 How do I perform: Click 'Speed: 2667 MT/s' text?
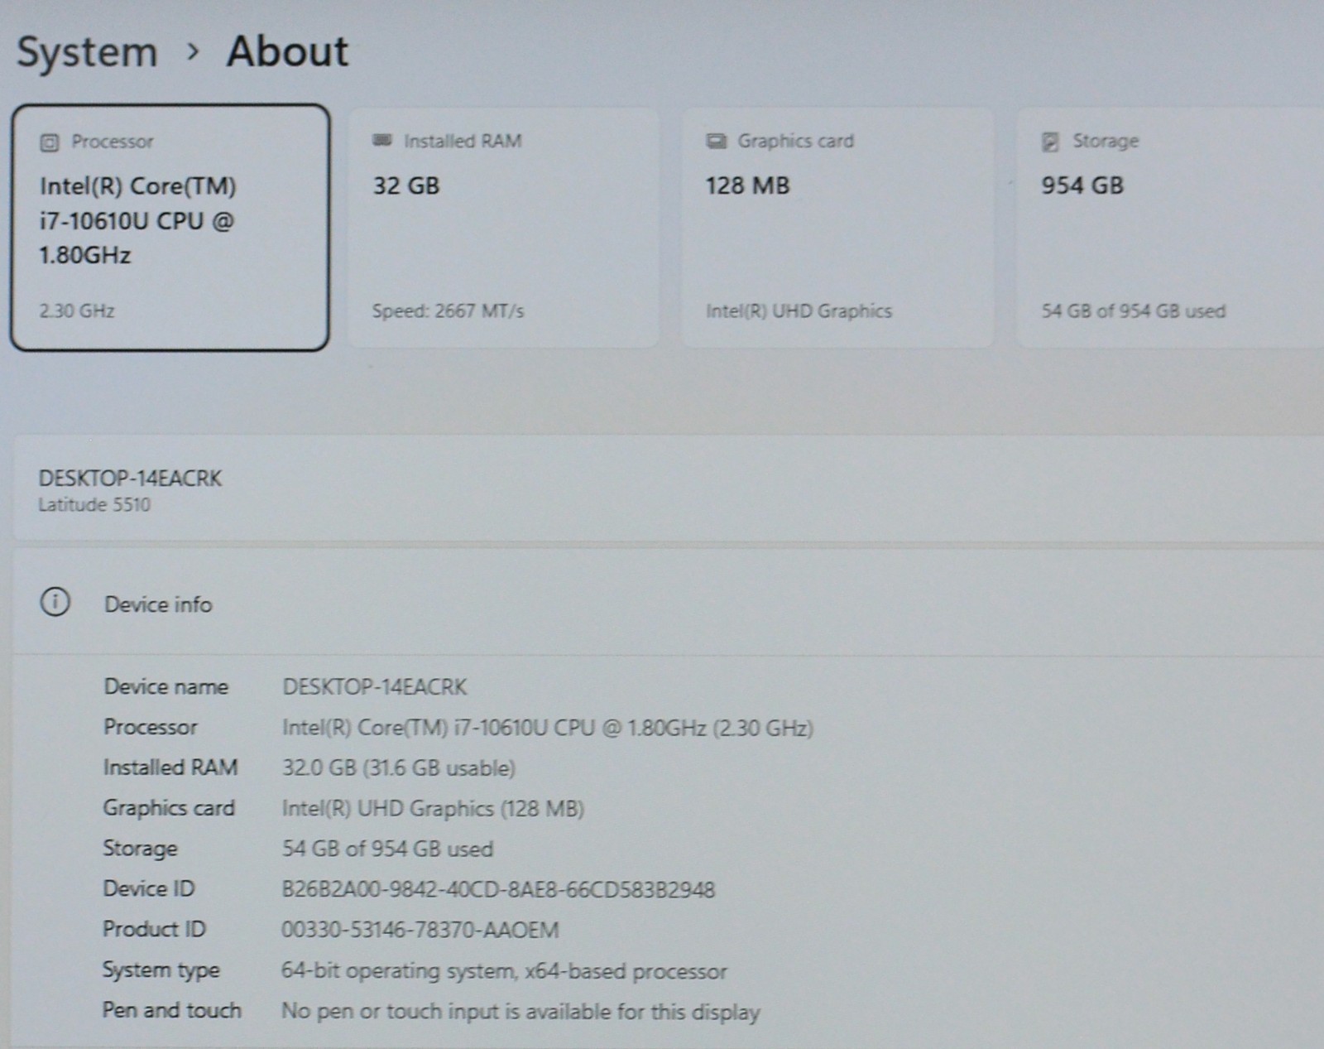pyautogui.click(x=448, y=311)
